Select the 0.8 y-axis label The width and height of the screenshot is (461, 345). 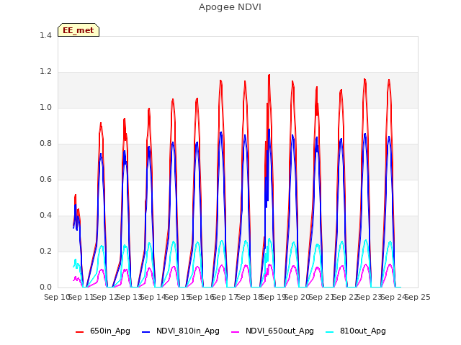pyautogui.click(x=45, y=144)
